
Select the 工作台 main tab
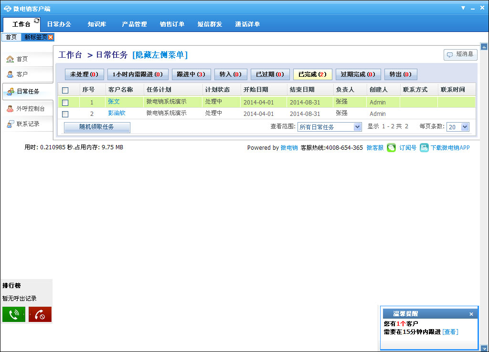click(x=21, y=24)
